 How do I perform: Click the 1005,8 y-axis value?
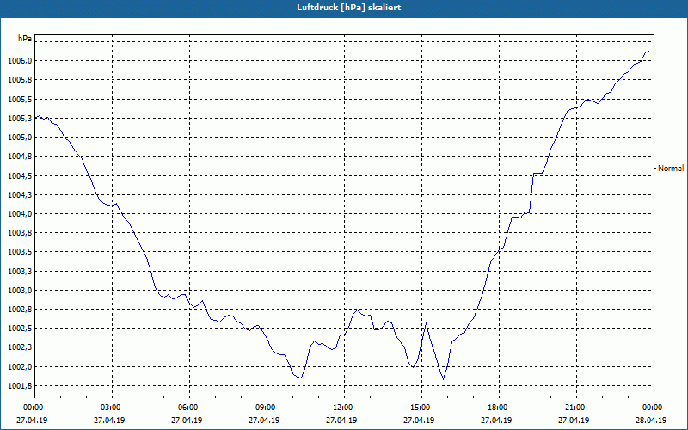tap(20, 80)
